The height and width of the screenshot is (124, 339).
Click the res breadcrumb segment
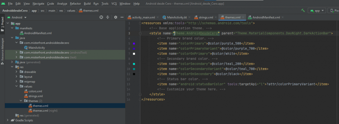tap(61, 11)
